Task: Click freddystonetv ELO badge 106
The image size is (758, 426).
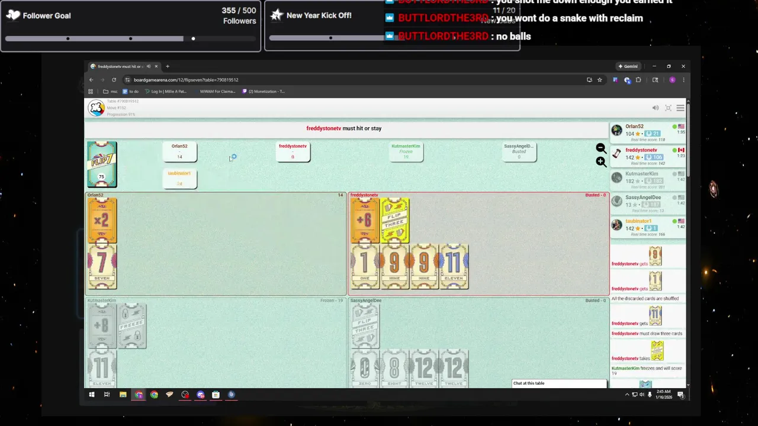Action: 654,157
